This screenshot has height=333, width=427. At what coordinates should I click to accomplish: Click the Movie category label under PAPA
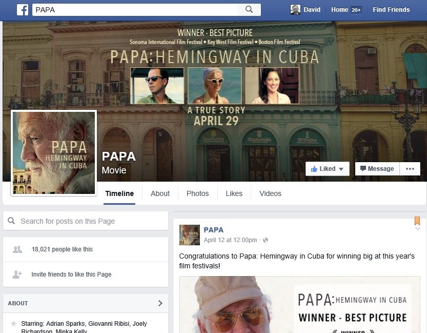[x=114, y=170]
